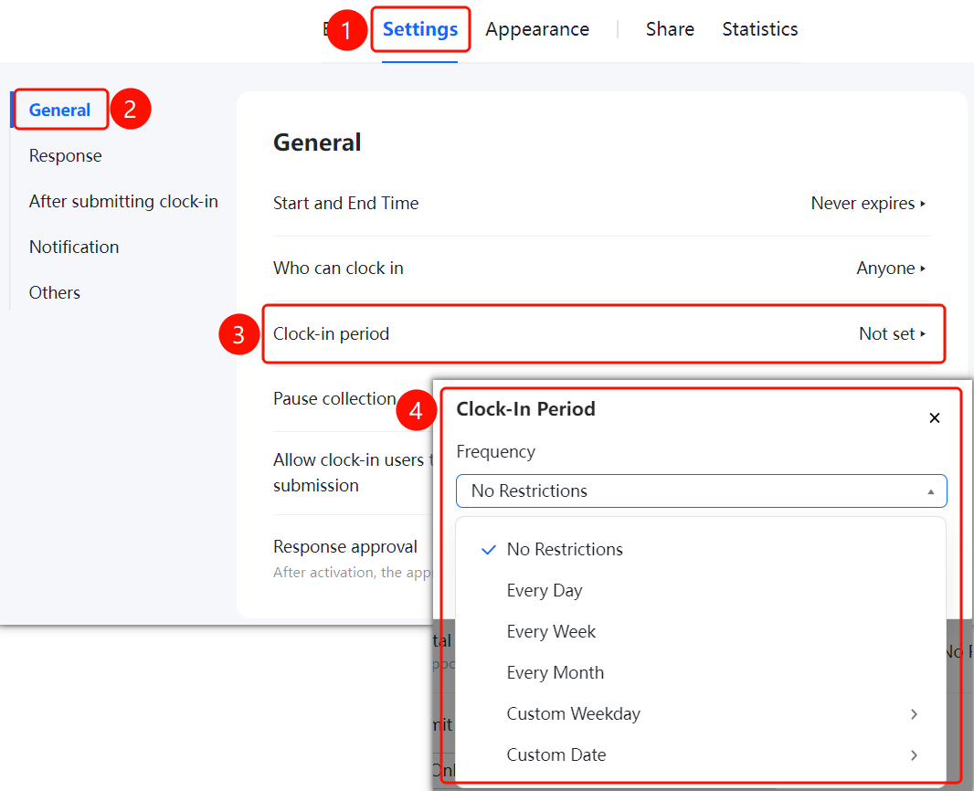Go to the Share tab
The width and height of the screenshot is (974, 791).
coord(670,29)
